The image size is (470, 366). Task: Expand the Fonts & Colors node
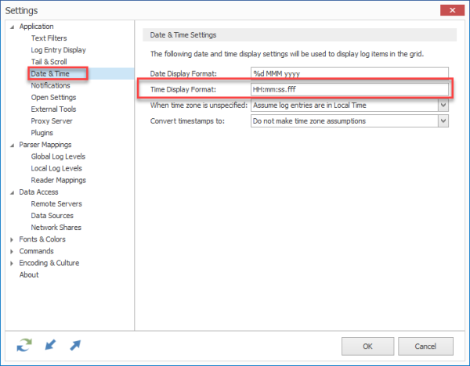(12, 239)
